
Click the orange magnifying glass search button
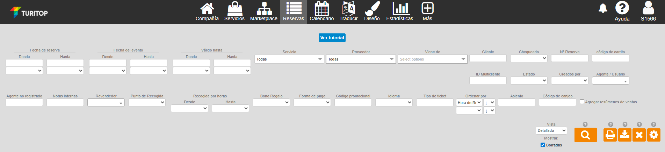tap(585, 135)
